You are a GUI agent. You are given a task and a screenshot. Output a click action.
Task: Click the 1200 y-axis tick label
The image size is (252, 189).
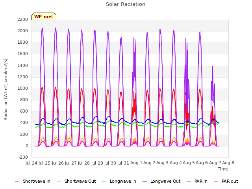point(23,77)
